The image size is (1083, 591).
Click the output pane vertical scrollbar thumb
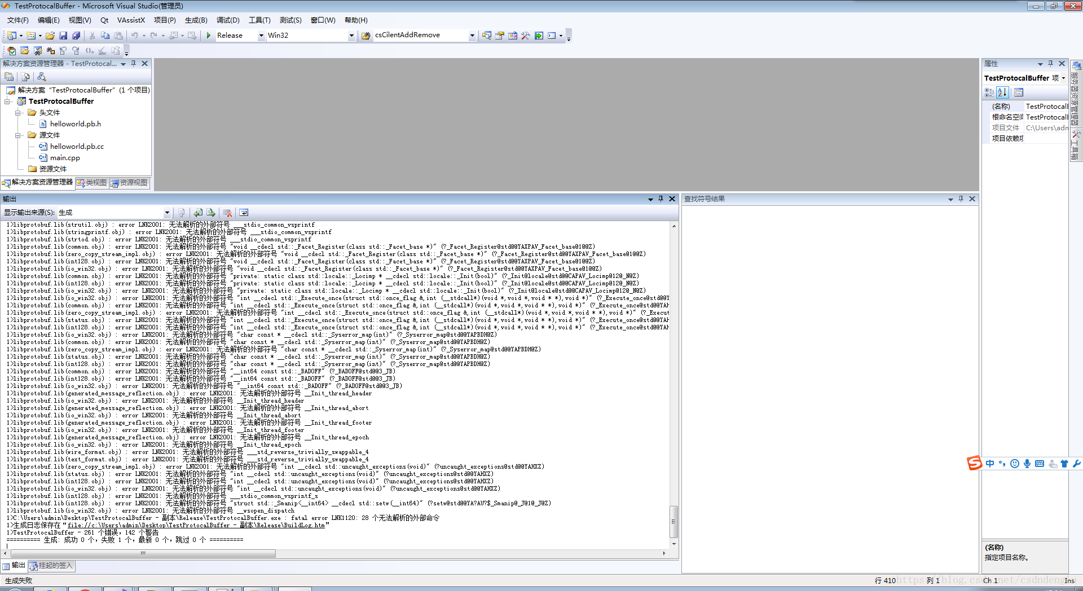click(673, 522)
